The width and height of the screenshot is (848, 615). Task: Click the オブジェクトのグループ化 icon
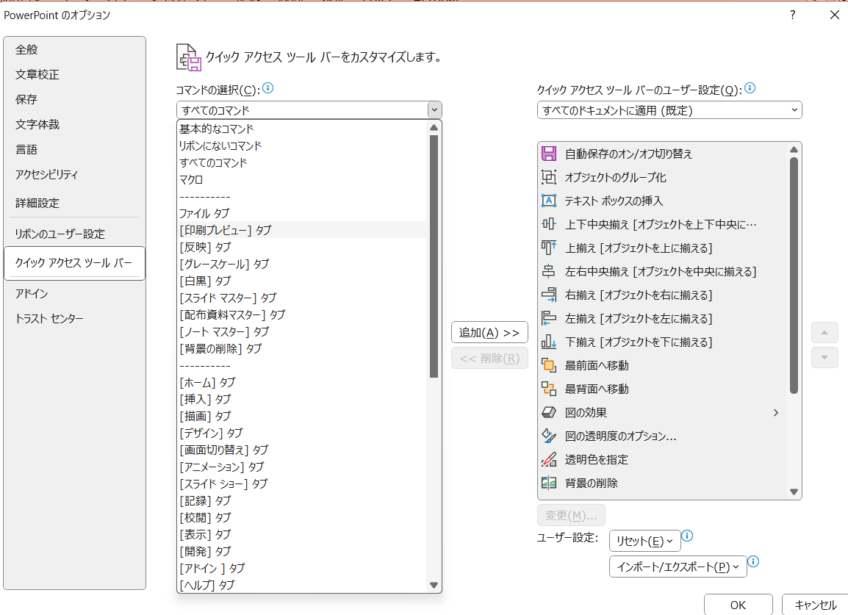548,177
